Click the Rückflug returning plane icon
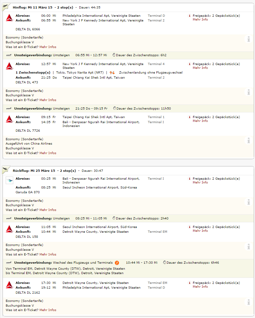255x318 pixels. coord(5,170)
